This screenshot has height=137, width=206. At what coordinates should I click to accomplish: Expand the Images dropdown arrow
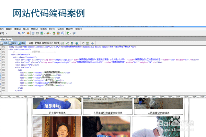tap(45, 33)
